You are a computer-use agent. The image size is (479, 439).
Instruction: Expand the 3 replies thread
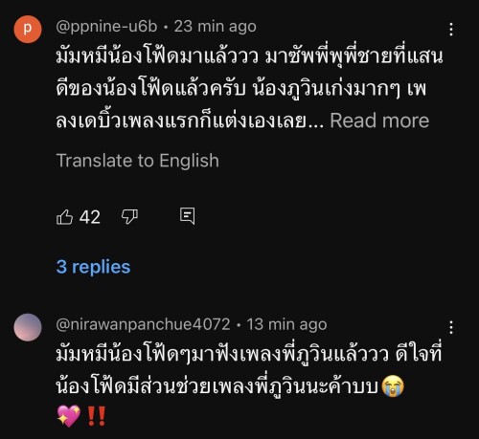[x=93, y=267]
